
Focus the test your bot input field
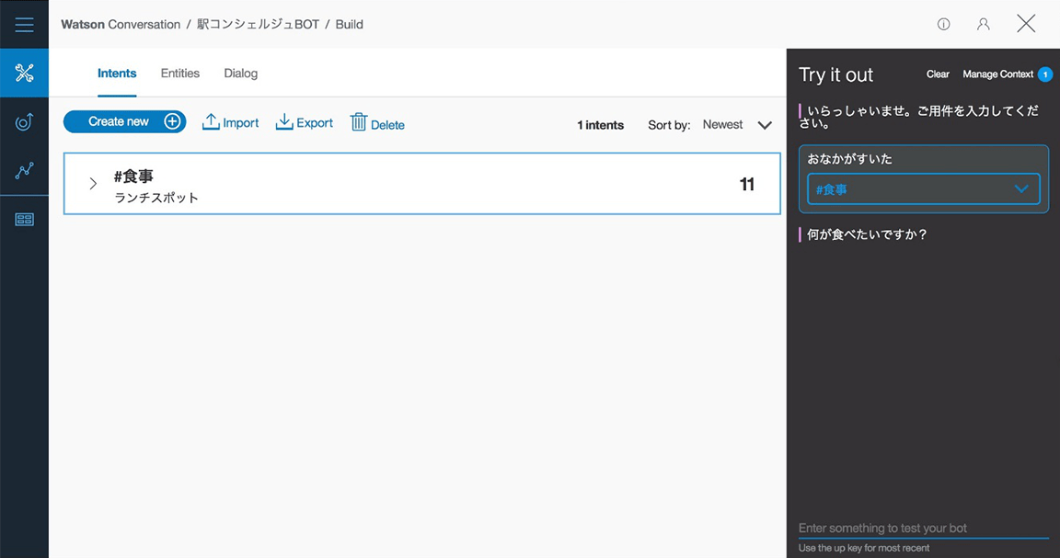(924, 529)
